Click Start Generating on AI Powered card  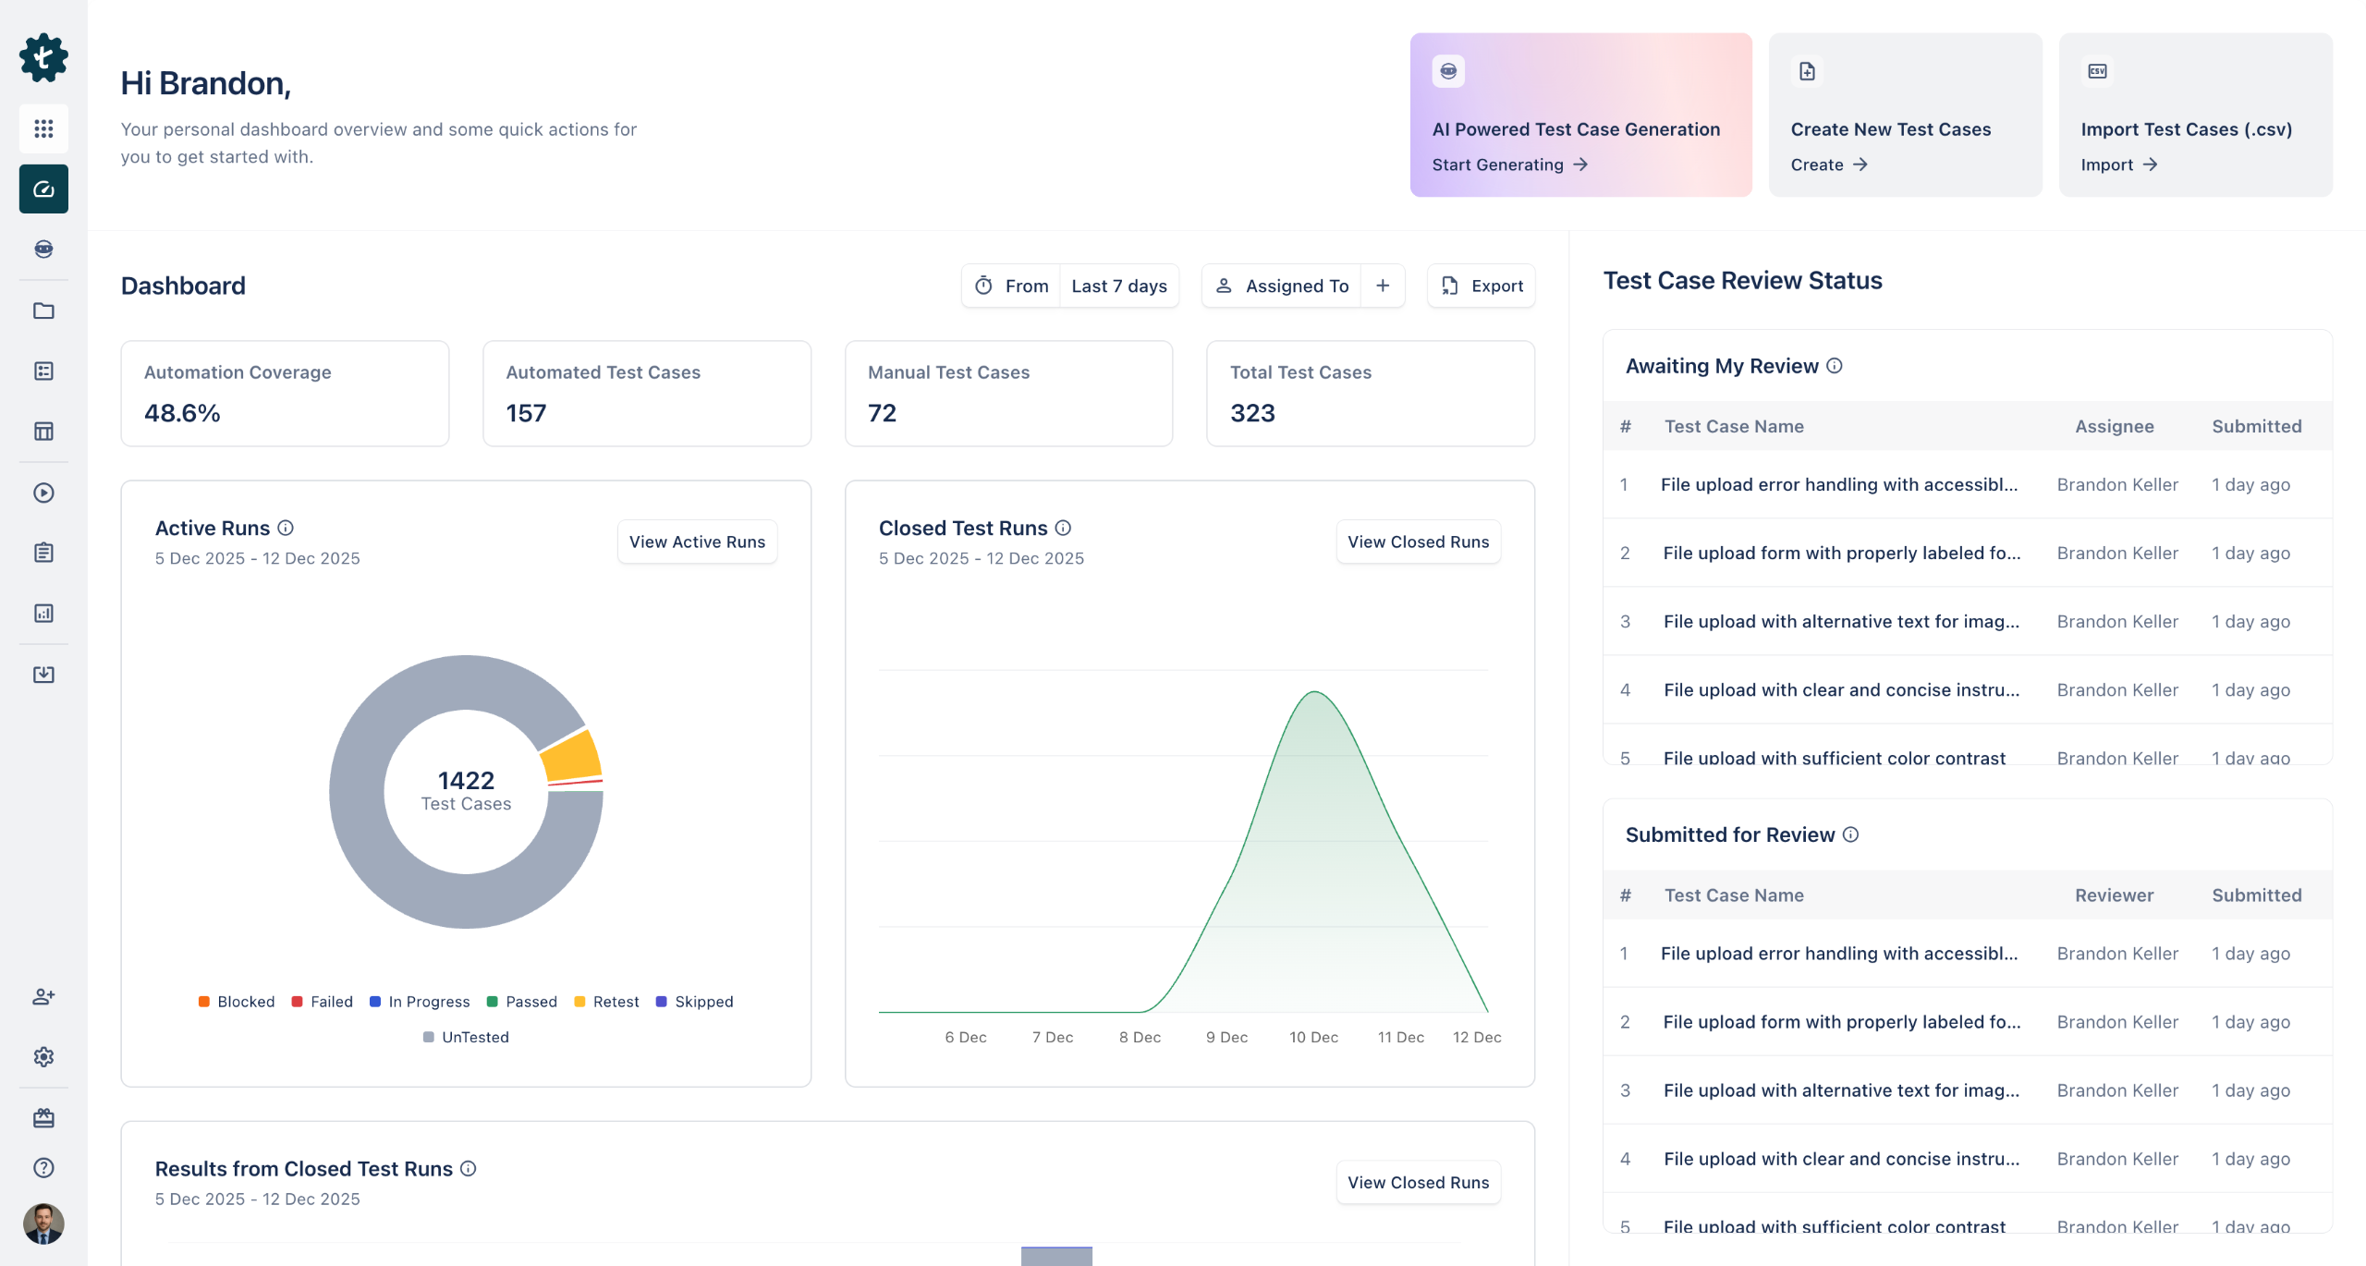click(x=1508, y=164)
